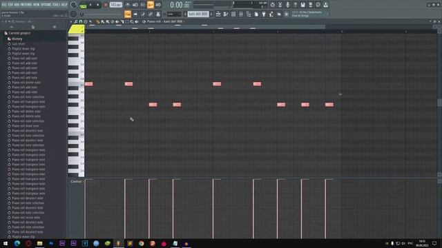Open the VIEW menu
This screenshot has width=442, height=248.
pos(37,5)
